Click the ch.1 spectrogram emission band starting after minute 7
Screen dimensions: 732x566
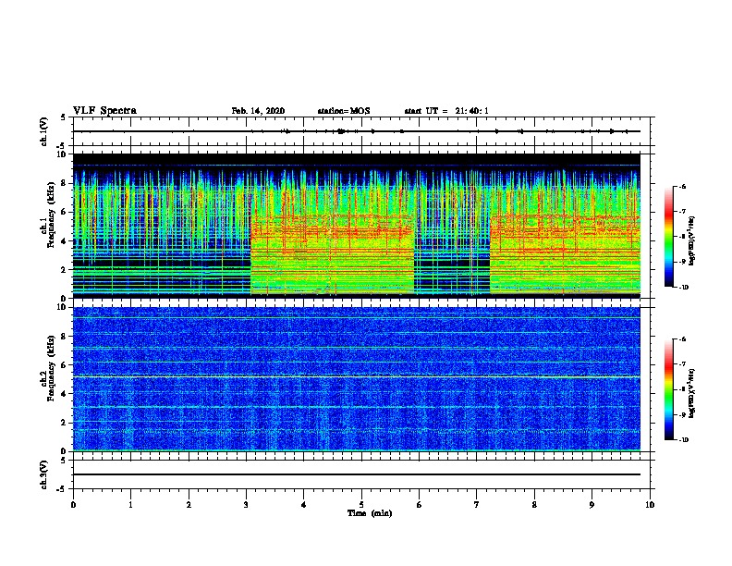click(565, 254)
